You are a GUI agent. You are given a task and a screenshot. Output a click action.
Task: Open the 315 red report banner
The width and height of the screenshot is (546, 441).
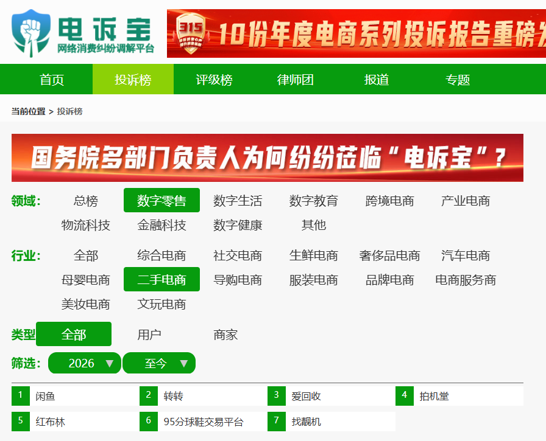point(356,33)
